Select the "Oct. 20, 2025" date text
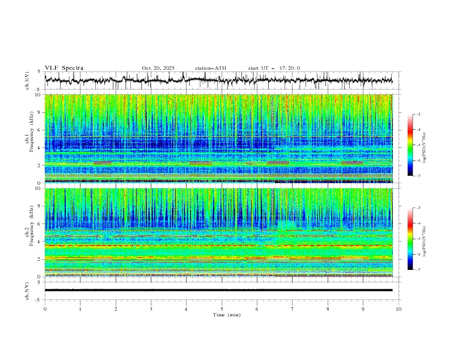This screenshot has width=449, height=347. pyautogui.click(x=158, y=68)
